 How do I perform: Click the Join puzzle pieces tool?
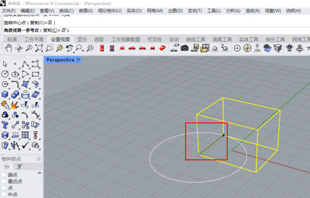(x=5, y=105)
